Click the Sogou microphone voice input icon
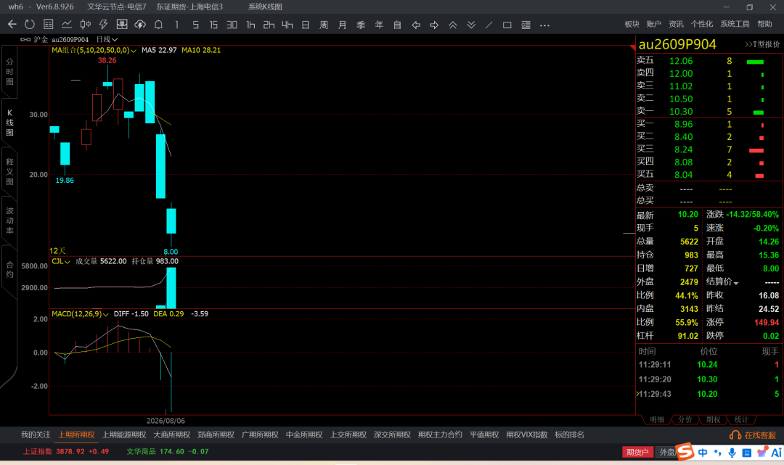 732,453
